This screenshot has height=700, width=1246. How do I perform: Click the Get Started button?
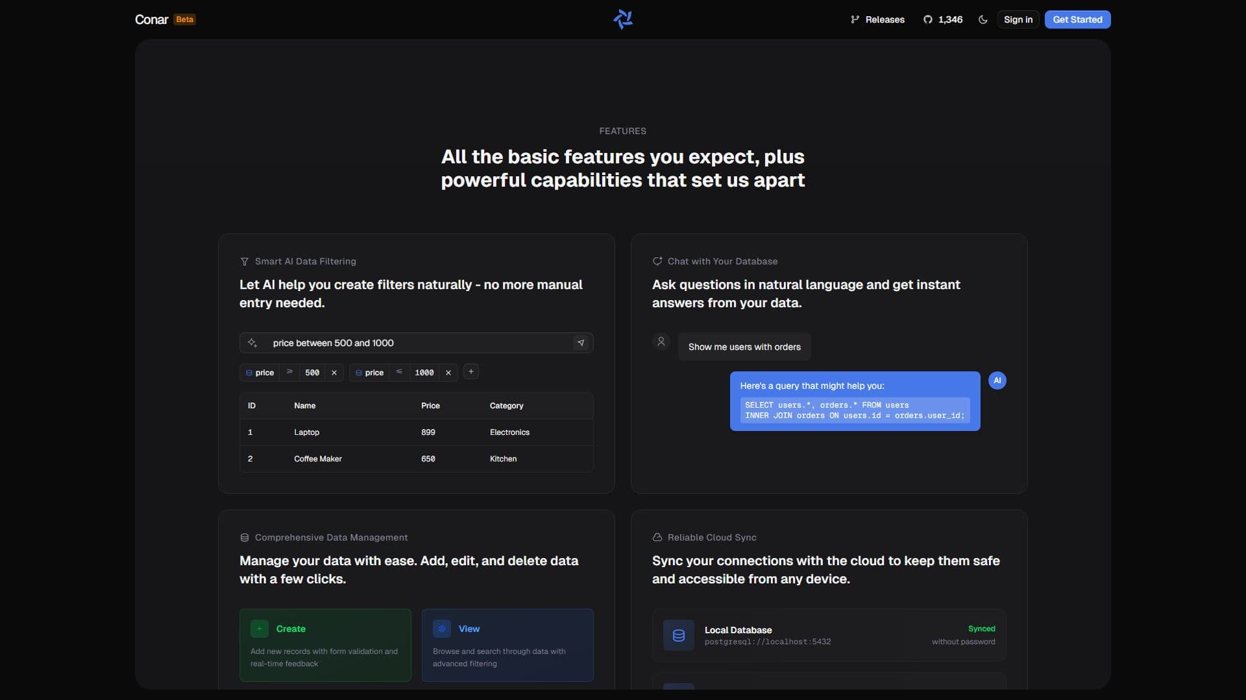coord(1077,19)
